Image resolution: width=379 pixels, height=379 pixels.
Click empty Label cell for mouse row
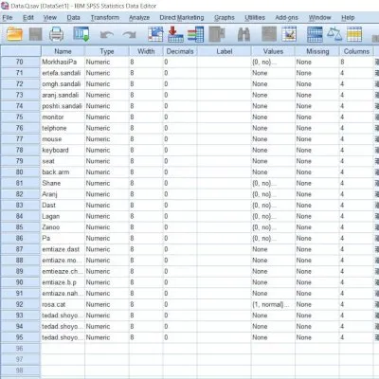[x=224, y=139]
